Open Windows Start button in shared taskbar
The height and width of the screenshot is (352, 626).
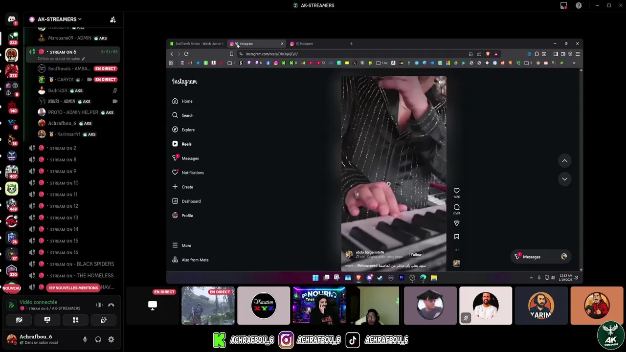(315, 278)
